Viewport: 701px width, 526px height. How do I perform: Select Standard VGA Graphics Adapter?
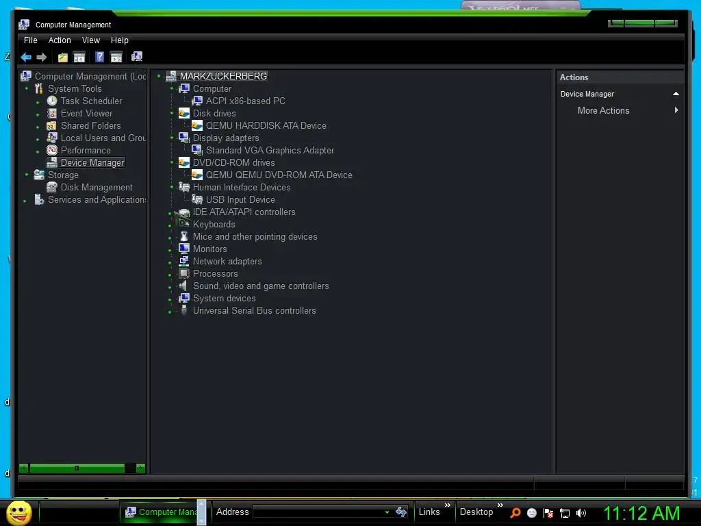[x=270, y=150]
